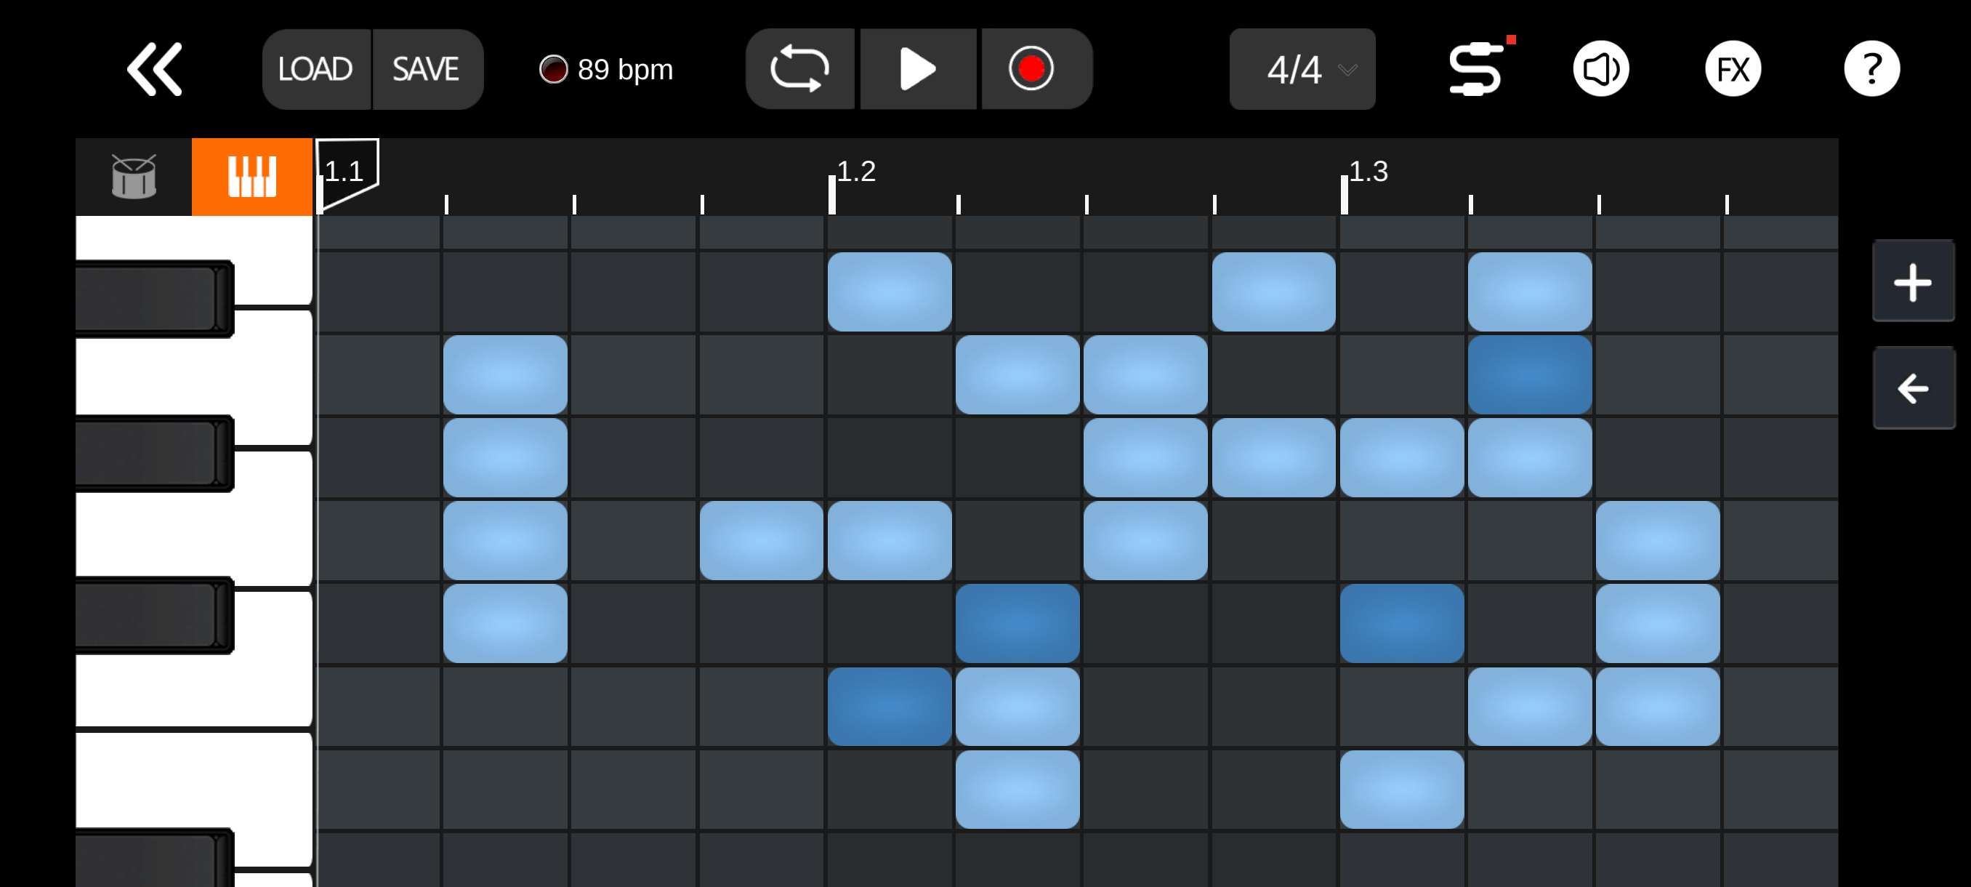The width and height of the screenshot is (1971, 887).
Task: Start playback with the play button
Action: coord(917,69)
